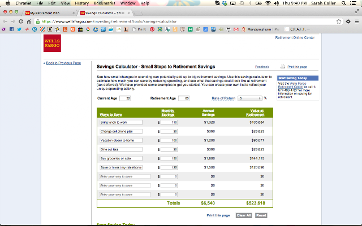Click the Buy groceries on sale field
362x226 pixels.
click(x=120, y=158)
